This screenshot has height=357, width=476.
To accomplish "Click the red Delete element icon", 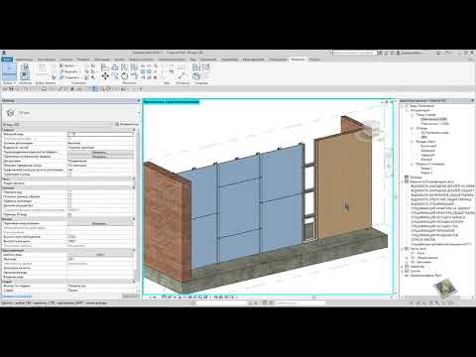I will click(155, 77).
